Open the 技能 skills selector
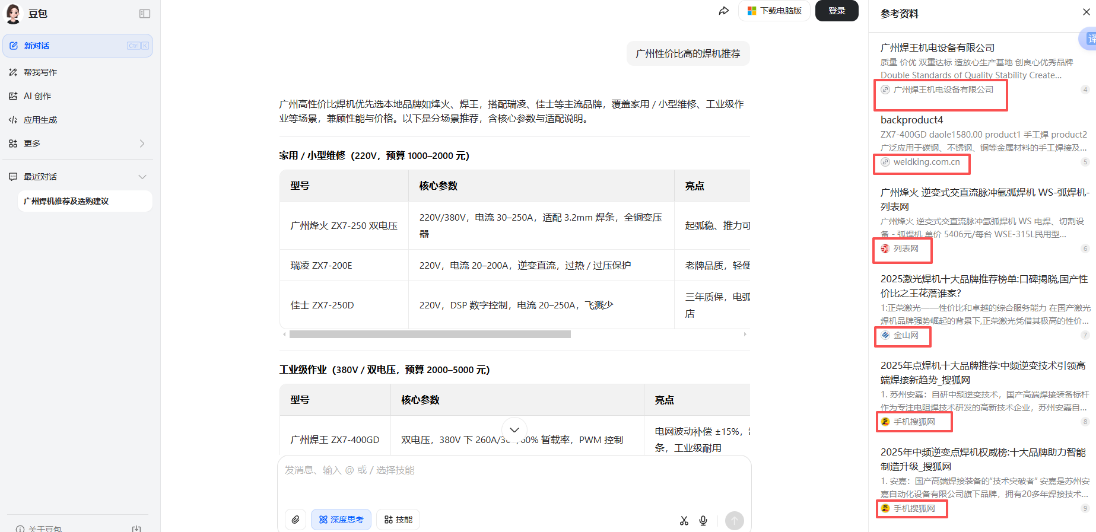Viewport: 1096px width, 532px height. tap(398, 520)
